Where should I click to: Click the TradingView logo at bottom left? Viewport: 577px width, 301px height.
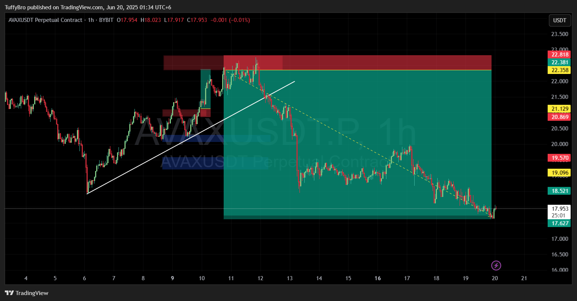(26, 293)
